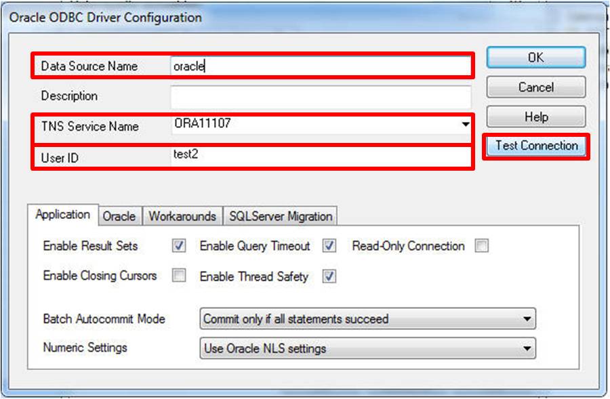Switch to the Application tab
The width and height of the screenshot is (610, 399).
pyautogui.click(x=62, y=214)
